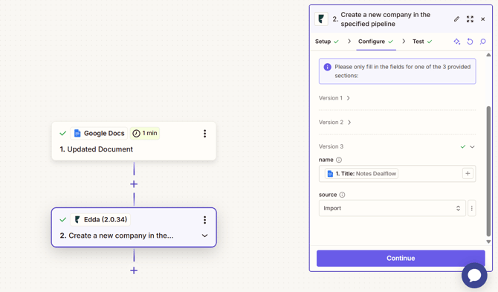Viewport: 498px width, 292px height.
Task: Select the 1. Updated Document trigger step
Action: tap(134, 141)
